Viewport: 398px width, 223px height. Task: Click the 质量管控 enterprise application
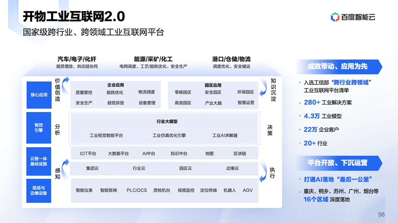coord(84,93)
